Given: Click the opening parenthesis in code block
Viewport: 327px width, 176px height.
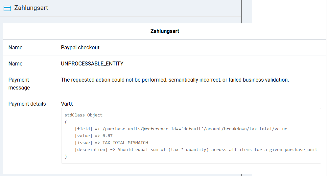Looking at the screenshot, I should (66, 122).
